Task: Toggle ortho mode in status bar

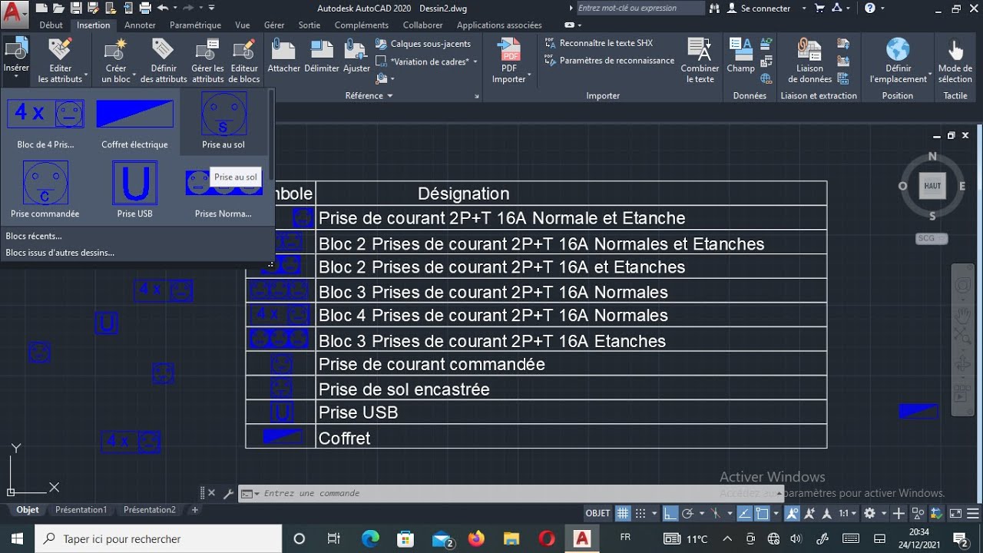Action: pyautogui.click(x=670, y=513)
